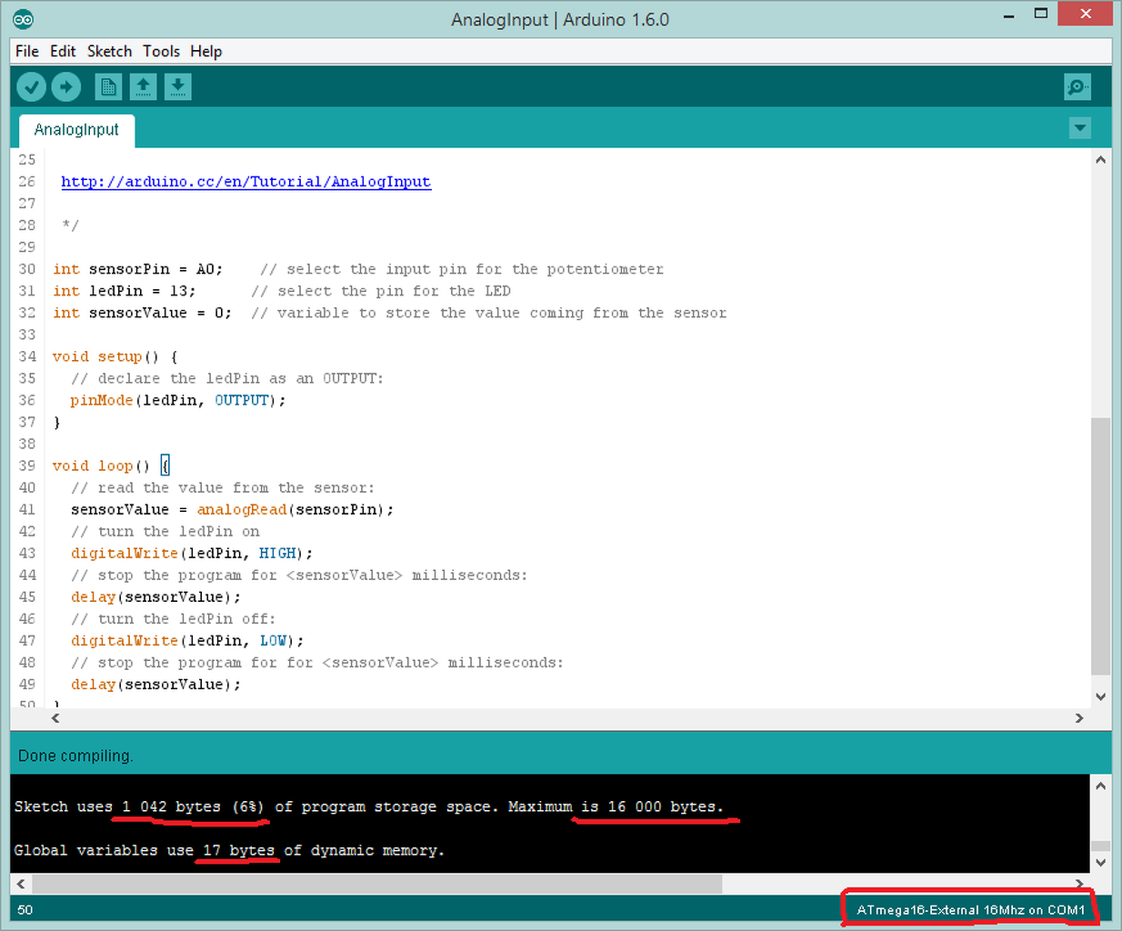Click the console horizontal scrollbar thumb
The image size is (1122, 931).
pos(377,884)
